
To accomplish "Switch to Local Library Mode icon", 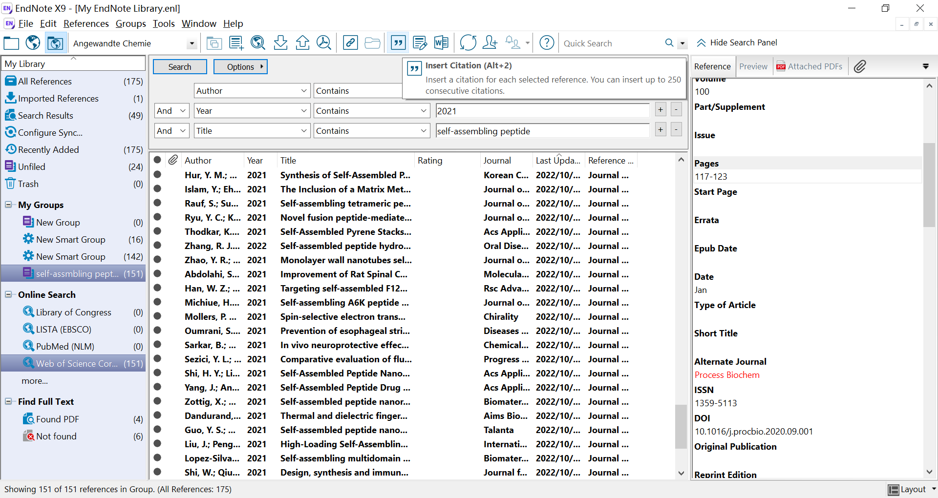I will pos(11,43).
